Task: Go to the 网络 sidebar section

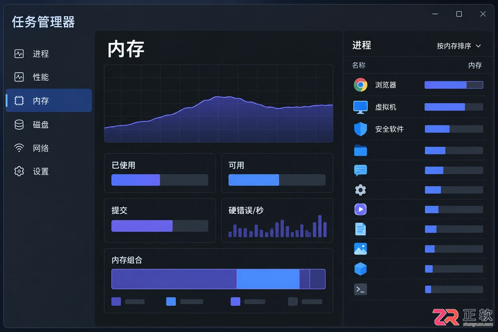Action: coord(49,148)
